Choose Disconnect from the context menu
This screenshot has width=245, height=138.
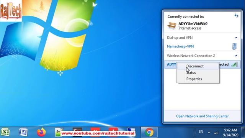(x=198, y=66)
